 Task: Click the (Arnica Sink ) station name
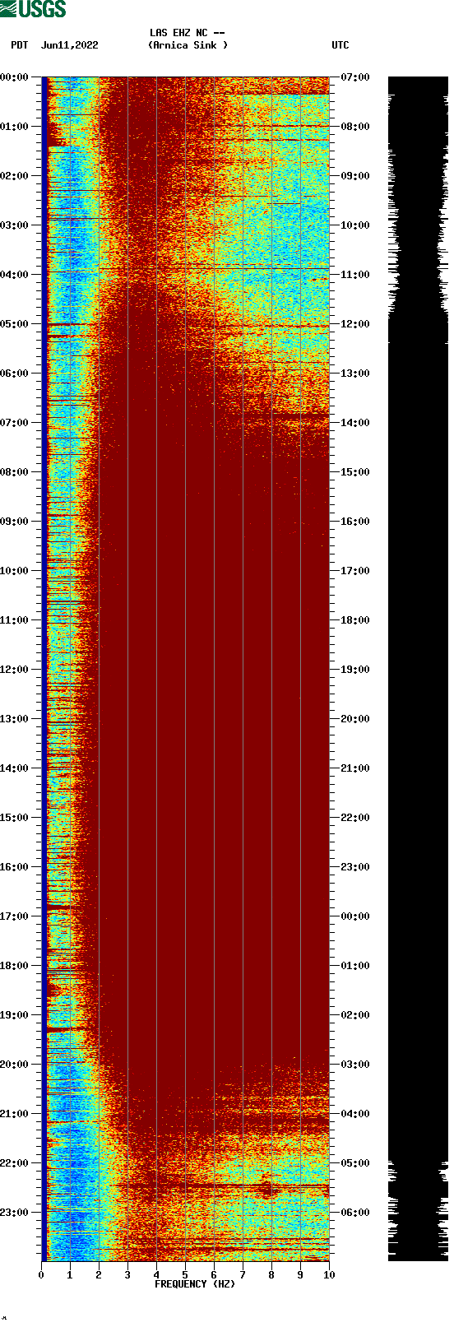point(188,45)
